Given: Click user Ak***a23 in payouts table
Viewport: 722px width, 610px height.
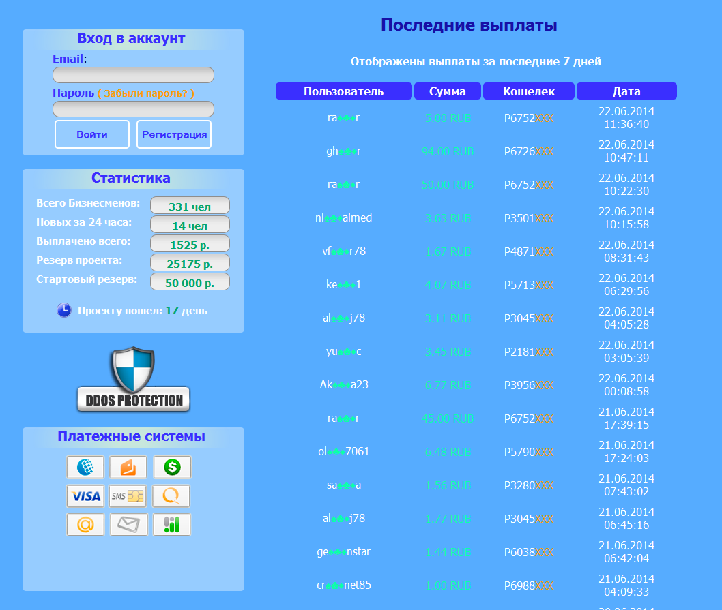Looking at the screenshot, I should [x=343, y=384].
